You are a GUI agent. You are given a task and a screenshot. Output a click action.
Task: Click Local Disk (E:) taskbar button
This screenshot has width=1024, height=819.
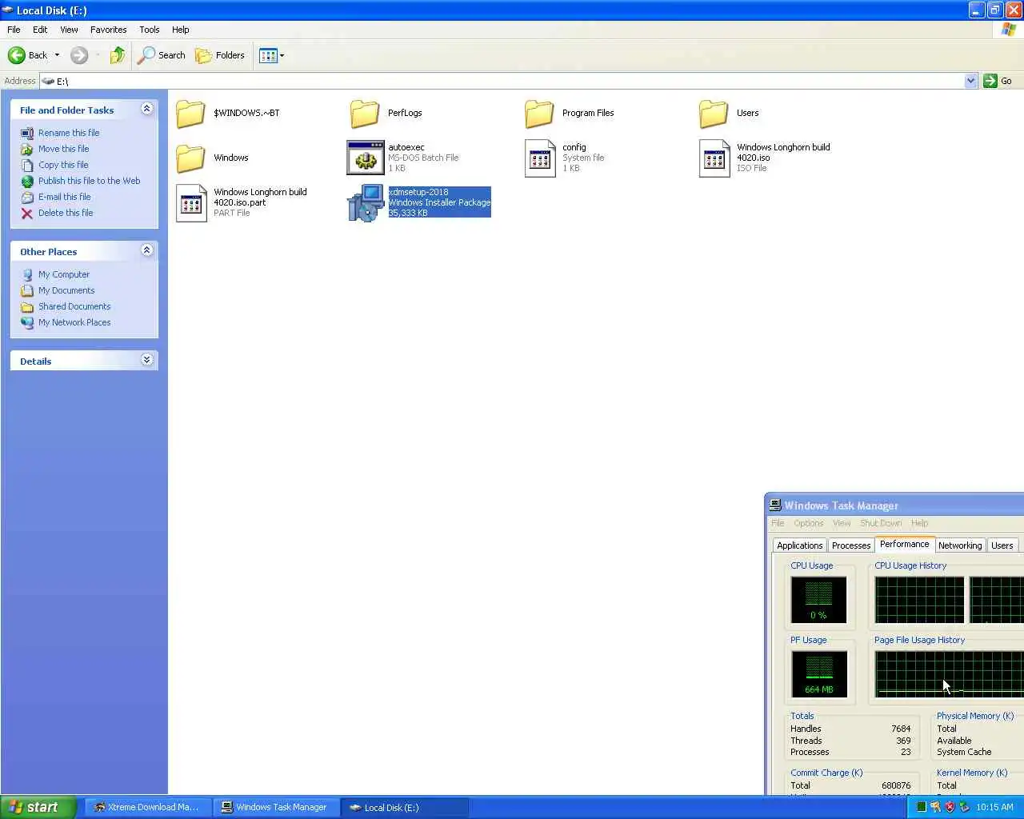tap(404, 807)
